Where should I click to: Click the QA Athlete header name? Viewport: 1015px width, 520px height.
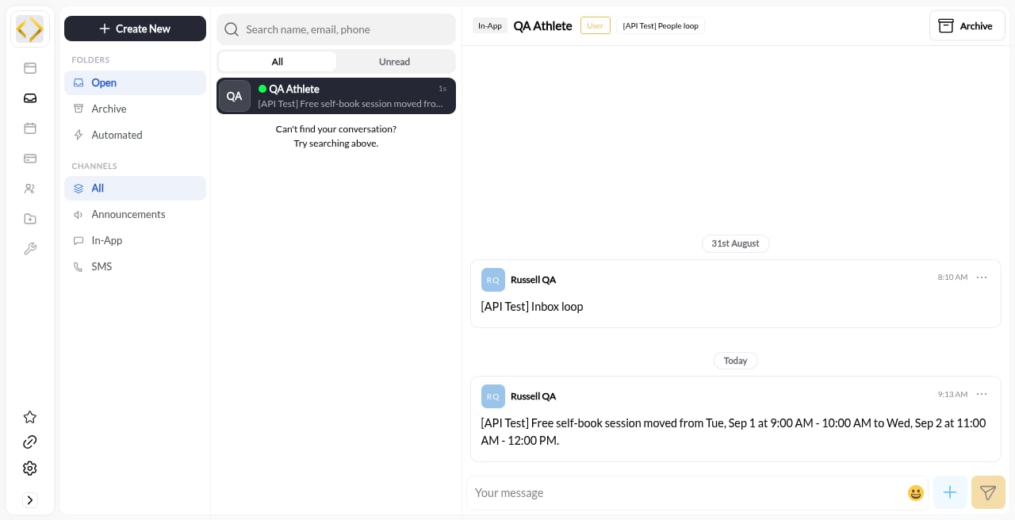point(542,25)
